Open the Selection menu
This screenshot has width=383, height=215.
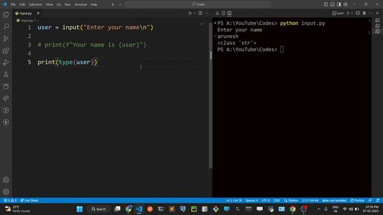point(35,4)
